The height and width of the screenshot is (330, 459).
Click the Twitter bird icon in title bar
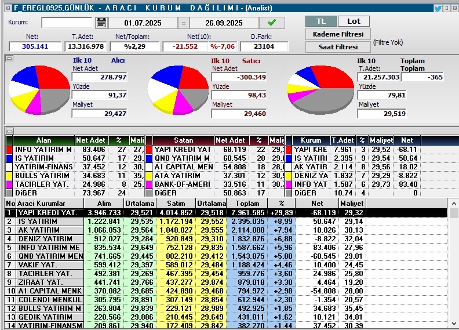click(438, 8)
